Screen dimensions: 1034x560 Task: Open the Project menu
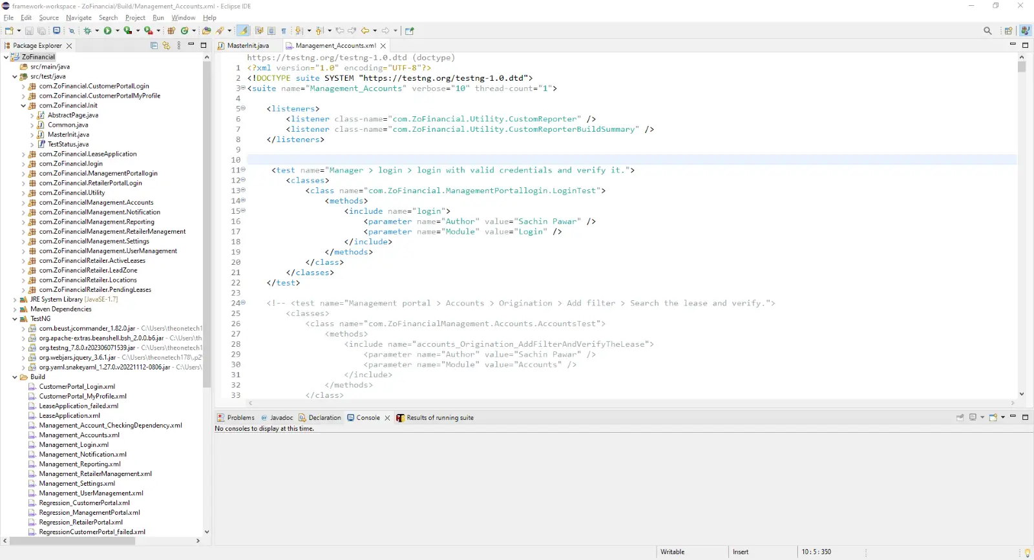point(135,17)
